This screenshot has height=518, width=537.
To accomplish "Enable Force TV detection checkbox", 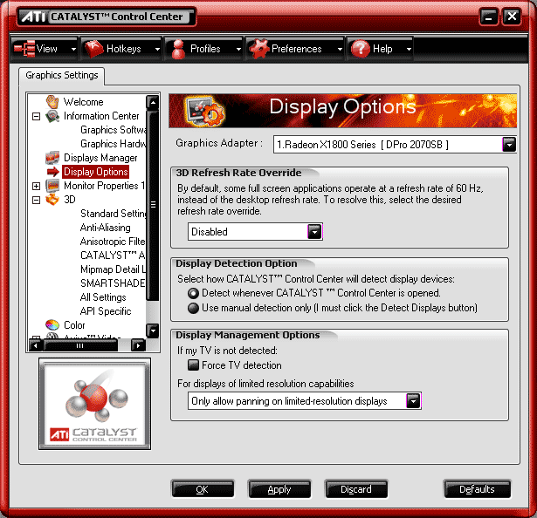I will (193, 365).
